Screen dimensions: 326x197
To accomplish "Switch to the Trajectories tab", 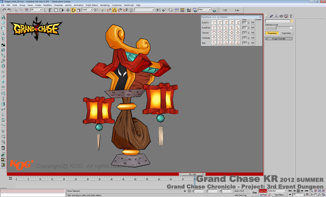I will [x=286, y=33].
